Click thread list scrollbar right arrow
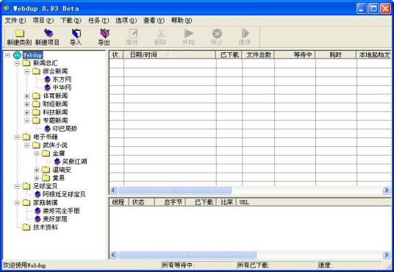This screenshot has height=272, width=394. click(x=387, y=255)
